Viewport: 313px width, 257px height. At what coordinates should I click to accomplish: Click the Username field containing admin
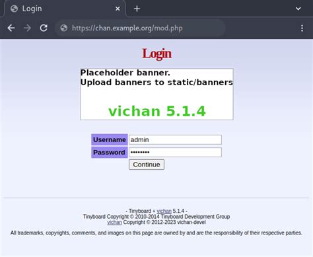(x=175, y=139)
